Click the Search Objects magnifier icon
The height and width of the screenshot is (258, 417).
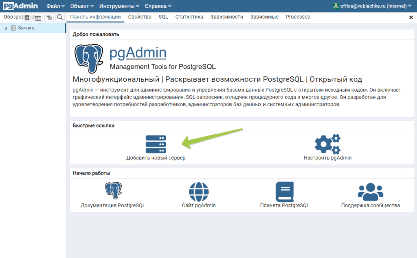tap(60, 17)
